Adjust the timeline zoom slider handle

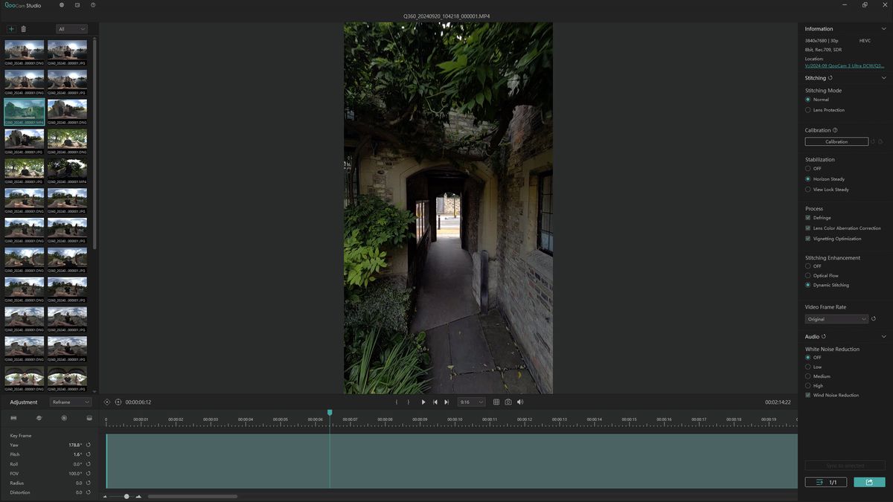click(127, 496)
